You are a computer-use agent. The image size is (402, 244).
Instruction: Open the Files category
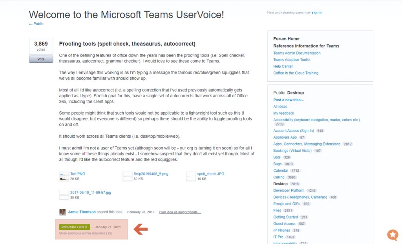pos(277,211)
